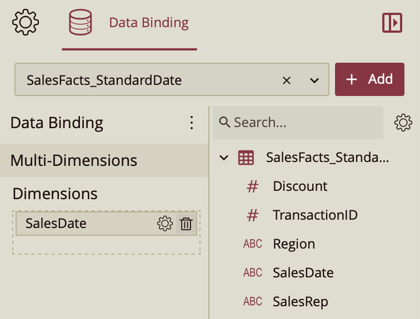
Task: Click the SalesFacts table grid icon
Action: point(246,158)
